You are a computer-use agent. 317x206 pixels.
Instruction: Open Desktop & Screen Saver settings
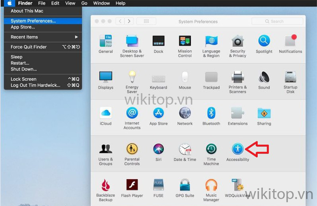click(132, 46)
